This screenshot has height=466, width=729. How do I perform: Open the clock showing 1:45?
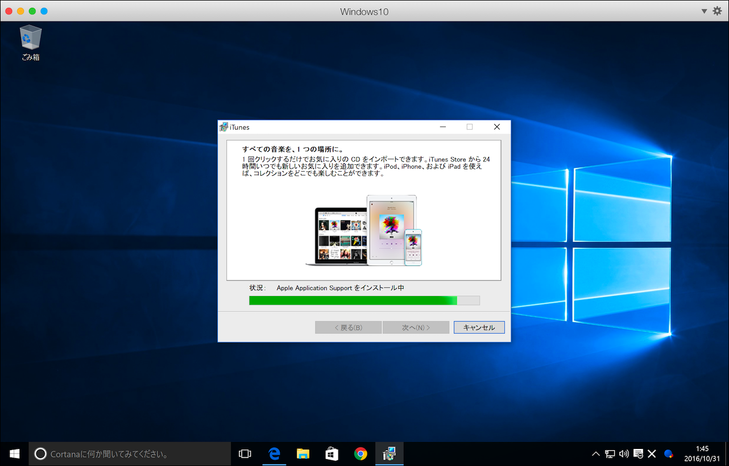701,453
